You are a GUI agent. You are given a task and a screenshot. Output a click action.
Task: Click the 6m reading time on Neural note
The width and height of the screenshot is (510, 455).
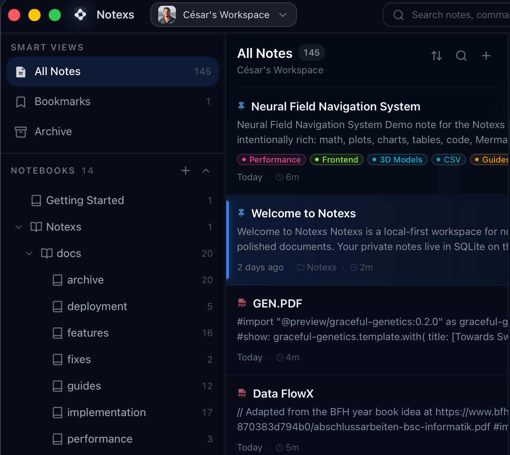click(288, 177)
